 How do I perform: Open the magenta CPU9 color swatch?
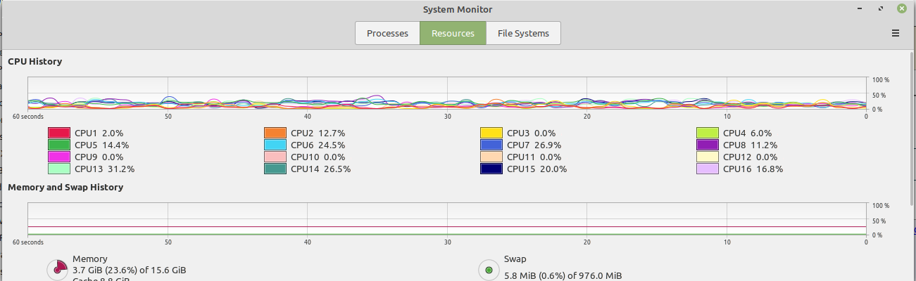coord(59,157)
